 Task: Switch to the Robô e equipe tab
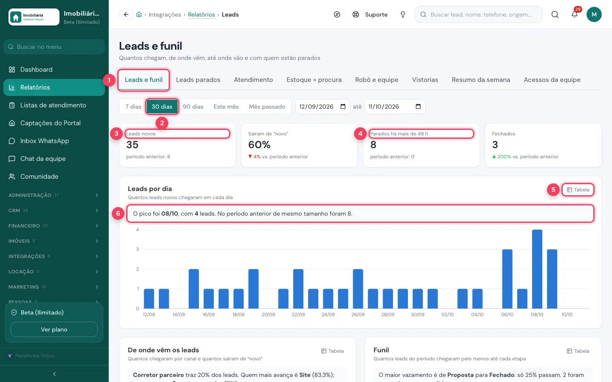[x=377, y=80]
